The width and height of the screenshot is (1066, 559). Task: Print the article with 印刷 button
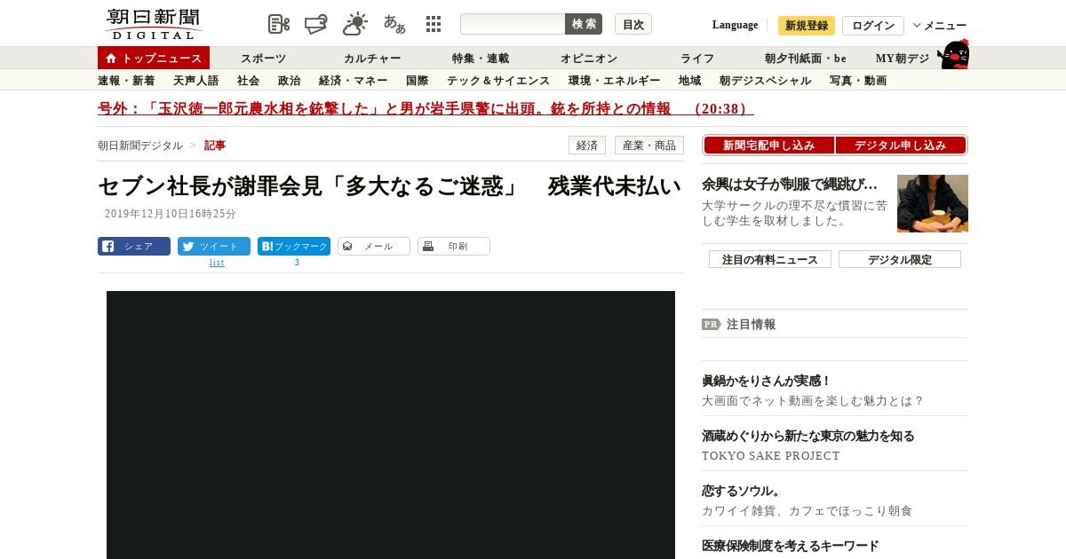pos(454,247)
